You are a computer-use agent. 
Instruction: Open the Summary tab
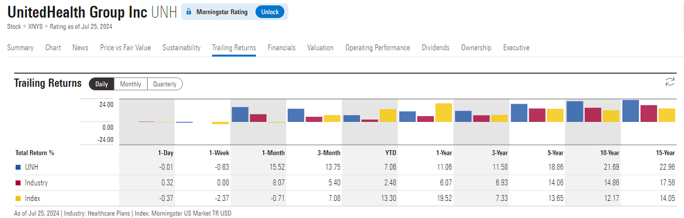(20, 48)
